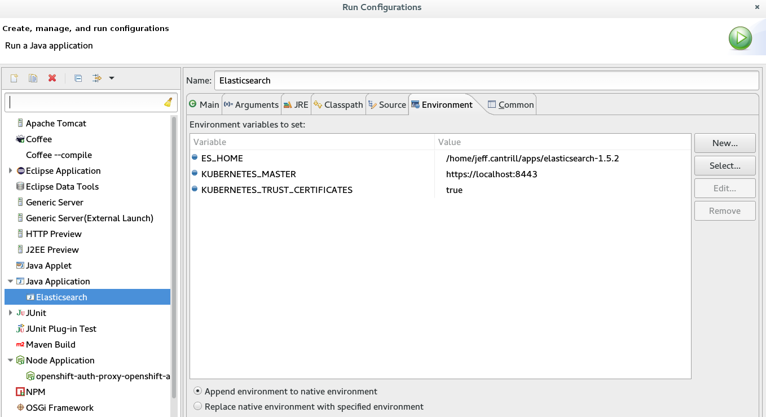This screenshot has width=766, height=417.
Task: Switch to the JRE tab
Action: (296, 104)
